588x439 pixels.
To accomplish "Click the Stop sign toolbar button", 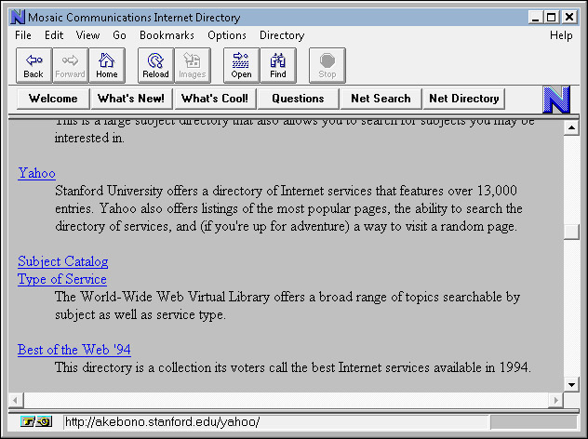I will (x=327, y=65).
